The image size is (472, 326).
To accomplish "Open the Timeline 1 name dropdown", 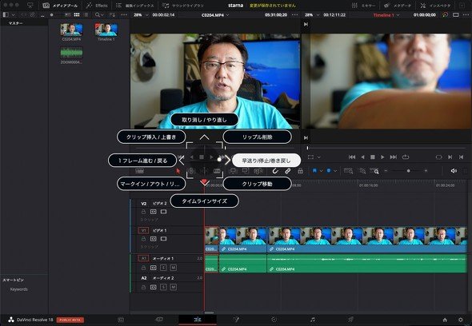I will pyautogui.click(x=386, y=15).
